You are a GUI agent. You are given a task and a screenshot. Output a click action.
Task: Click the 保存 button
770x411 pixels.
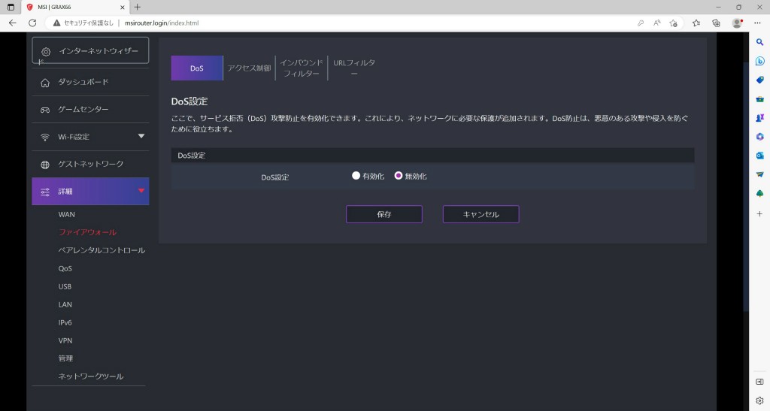[384, 214]
